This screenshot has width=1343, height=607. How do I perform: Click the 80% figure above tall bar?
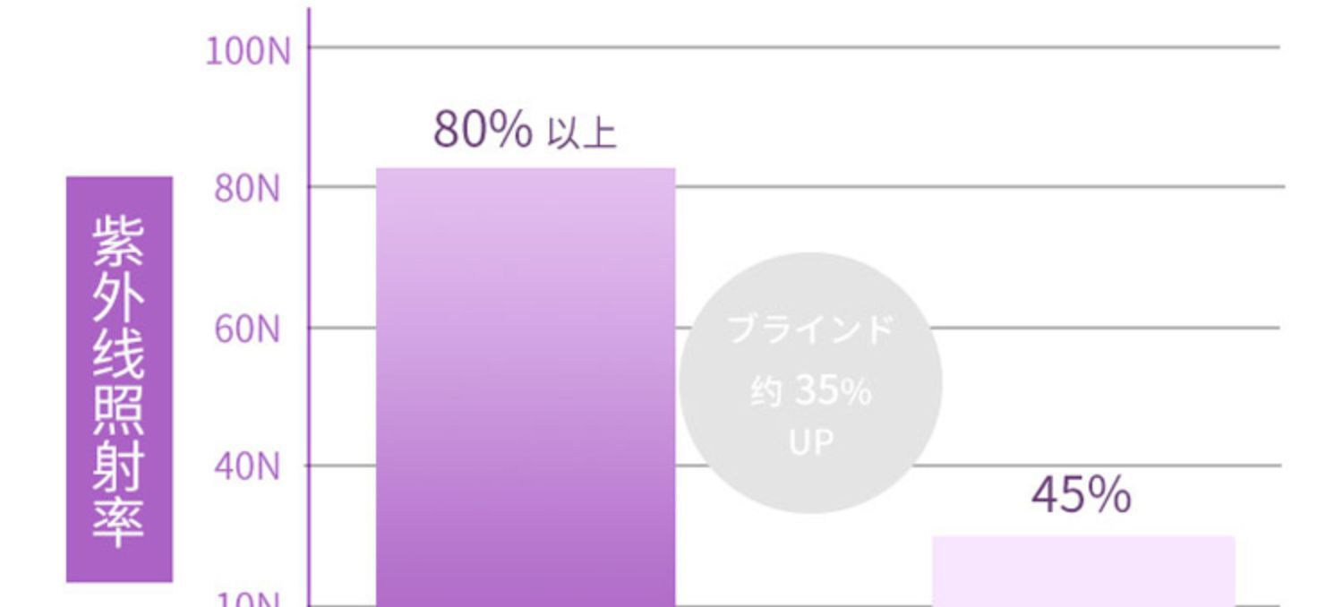coord(483,130)
